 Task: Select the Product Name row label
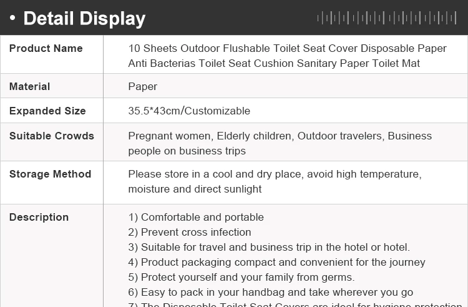[46, 49]
